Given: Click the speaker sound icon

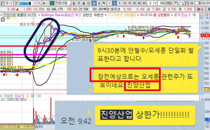Looking at the screenshot, I should click(44, 3).
